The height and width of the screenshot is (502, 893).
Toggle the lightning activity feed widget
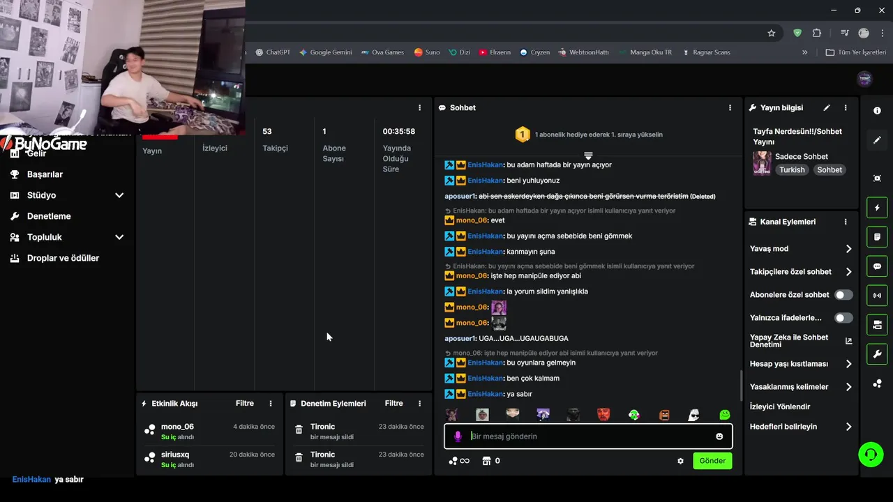coord(877,208)
